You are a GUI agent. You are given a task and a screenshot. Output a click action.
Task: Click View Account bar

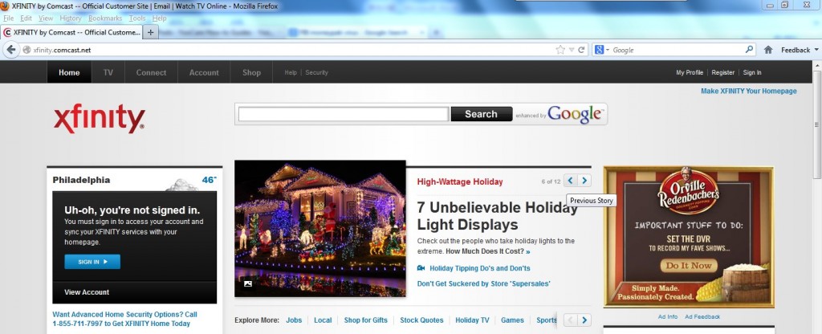pyautogui.click(x=134, y=292)
